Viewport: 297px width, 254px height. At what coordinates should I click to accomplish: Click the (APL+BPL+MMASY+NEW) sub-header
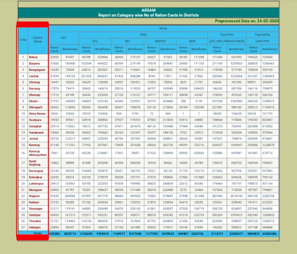tap(227, 41)
